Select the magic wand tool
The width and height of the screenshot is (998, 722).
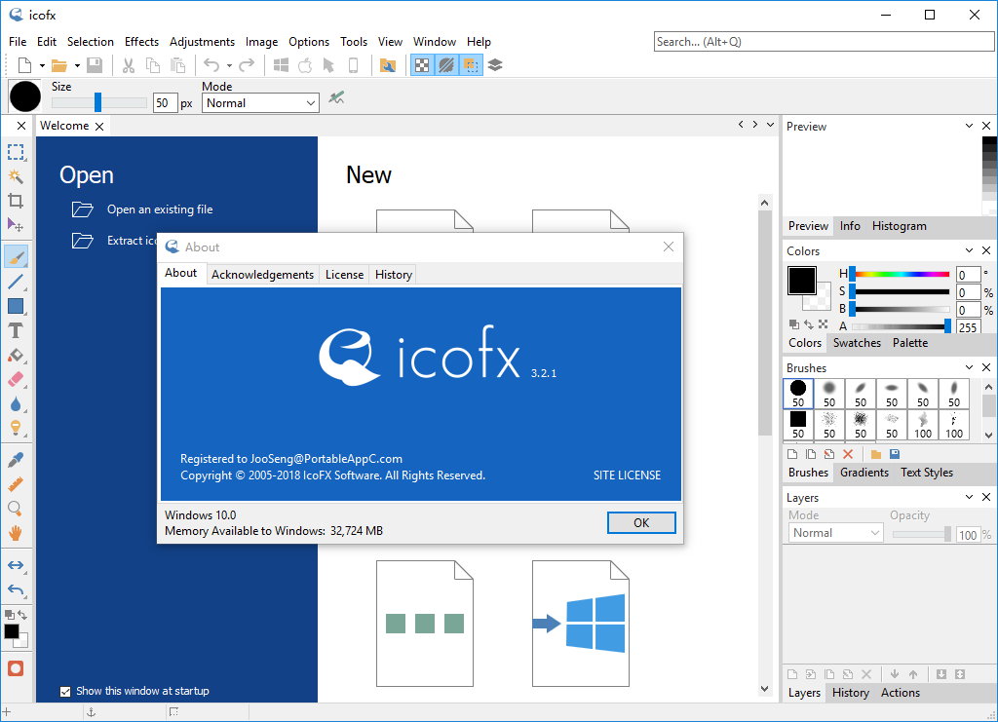(x=16, y=176)
